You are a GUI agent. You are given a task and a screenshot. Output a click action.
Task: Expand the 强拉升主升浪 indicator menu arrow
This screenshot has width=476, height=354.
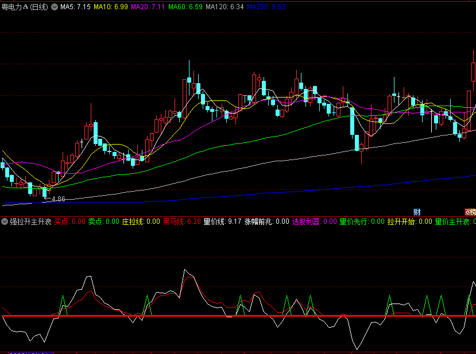(5, 221)
